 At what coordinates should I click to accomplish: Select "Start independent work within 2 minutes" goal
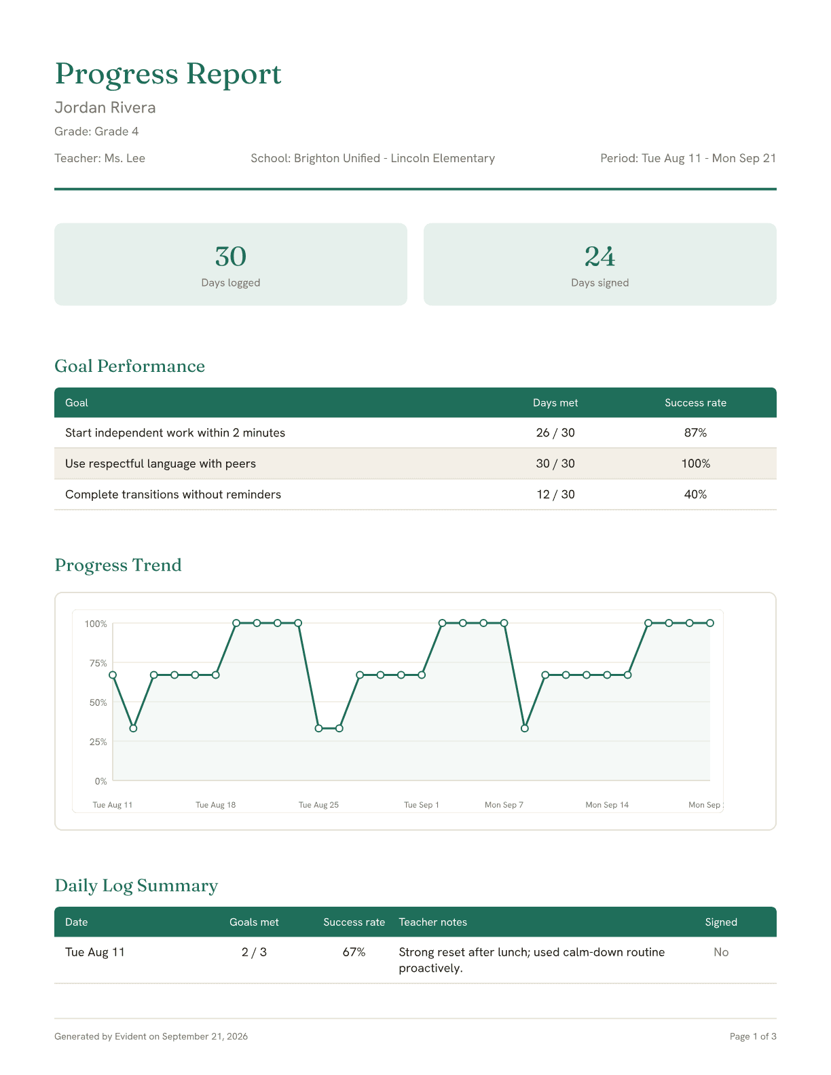(x=175, y=433)
